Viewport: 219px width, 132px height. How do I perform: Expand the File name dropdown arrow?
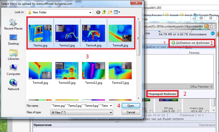[111, 106]
